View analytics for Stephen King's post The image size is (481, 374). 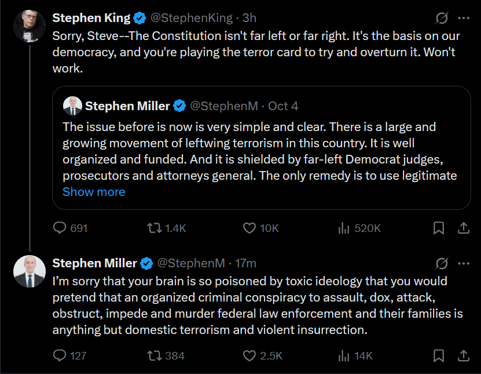(344, 228)
